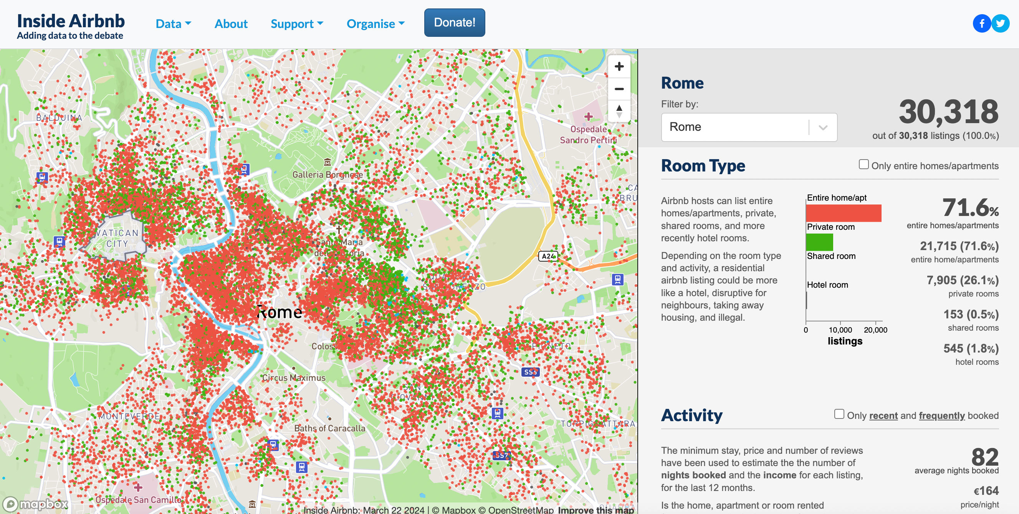
Task: Click the red Entire home/apt bar
Action: click(x=844, y=213)
